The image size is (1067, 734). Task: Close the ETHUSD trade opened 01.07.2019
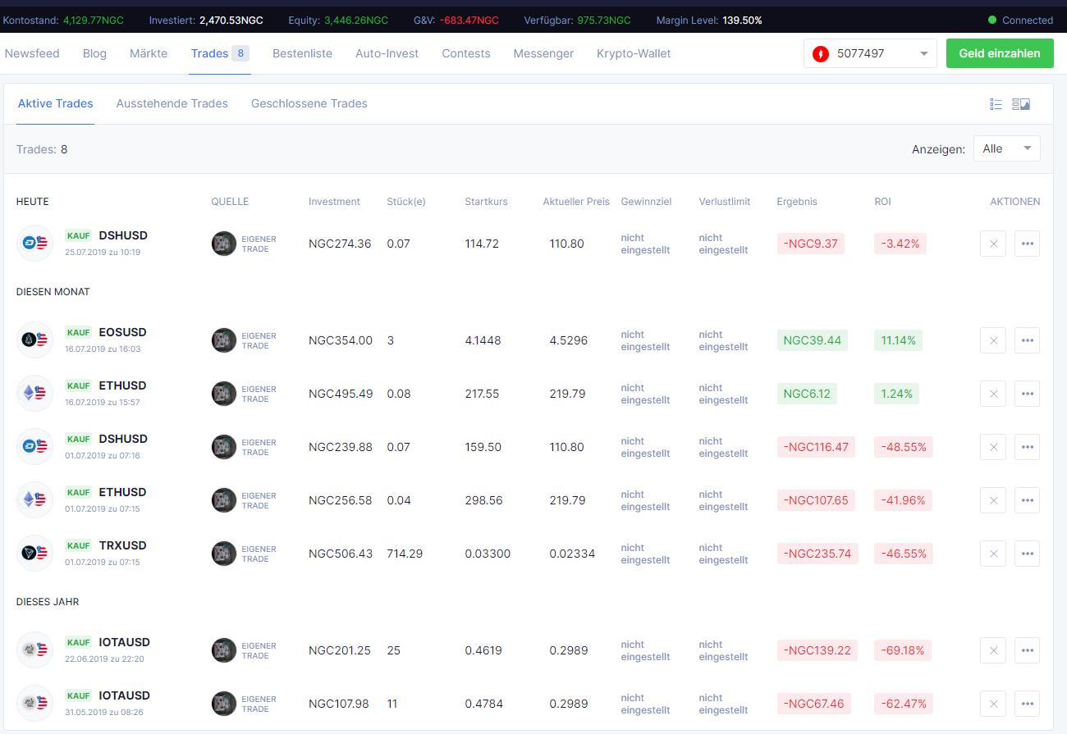click(993, 500)
